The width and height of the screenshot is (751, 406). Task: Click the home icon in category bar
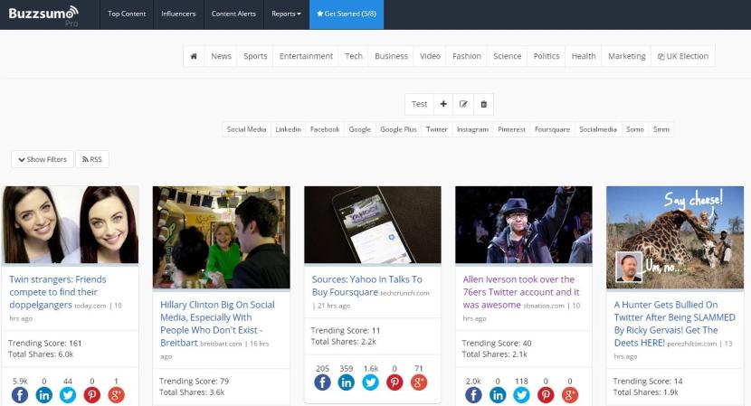(x=194, y=56)
